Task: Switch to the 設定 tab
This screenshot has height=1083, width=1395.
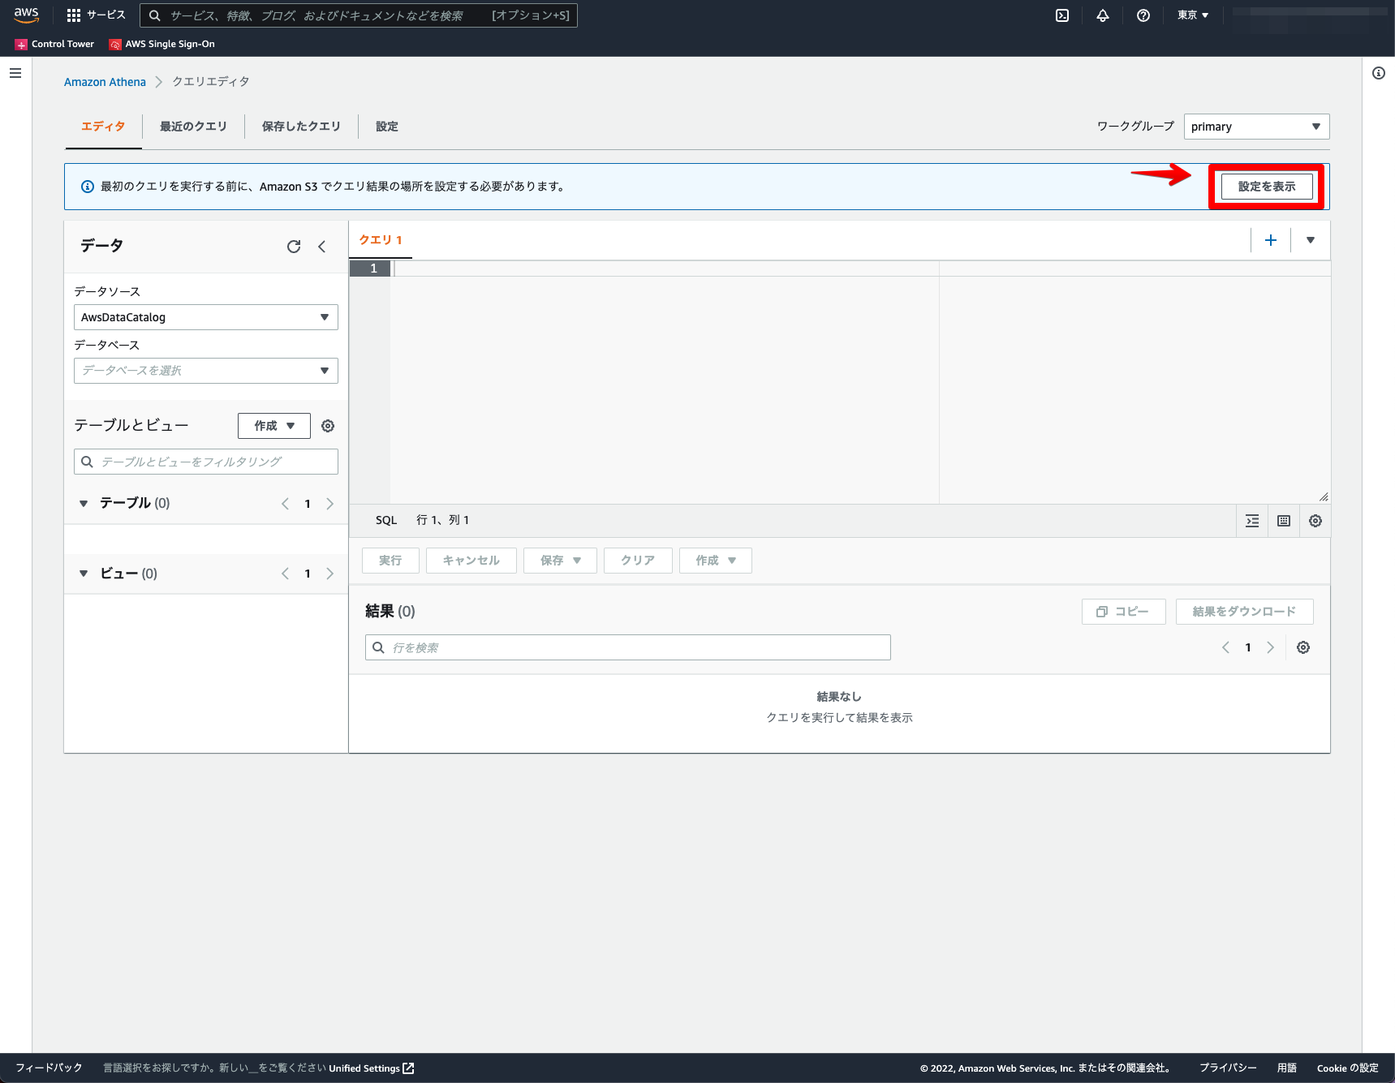Action: pos(387,127)
